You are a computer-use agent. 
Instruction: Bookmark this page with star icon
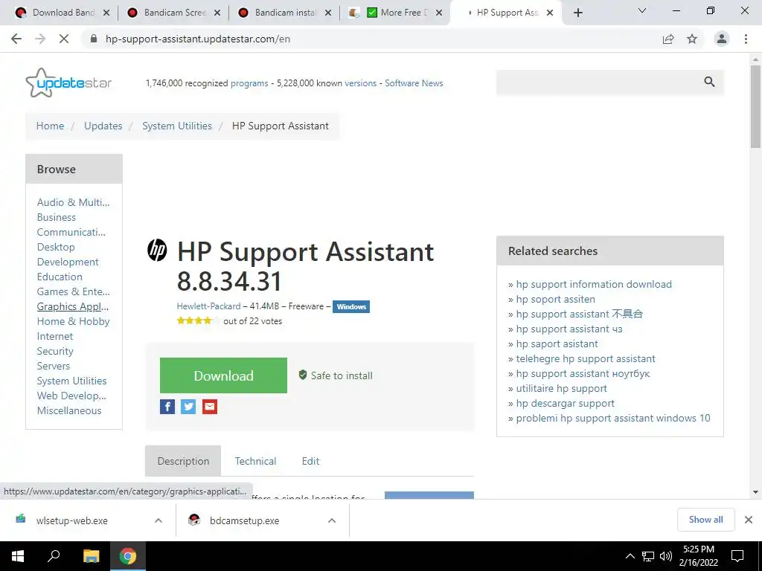[x=692, y=39]
